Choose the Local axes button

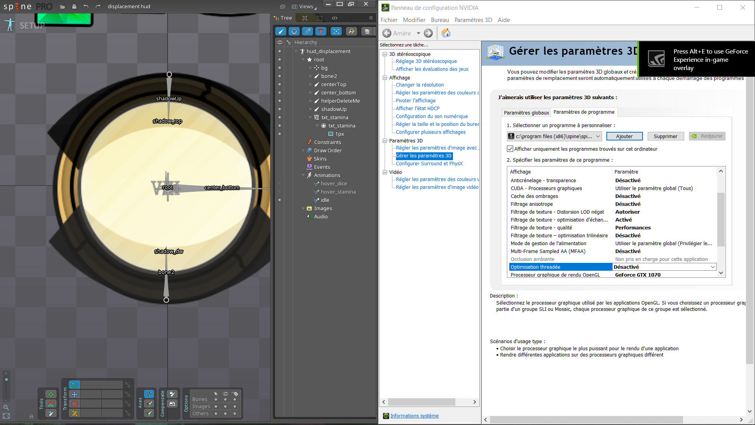(149, 394)
